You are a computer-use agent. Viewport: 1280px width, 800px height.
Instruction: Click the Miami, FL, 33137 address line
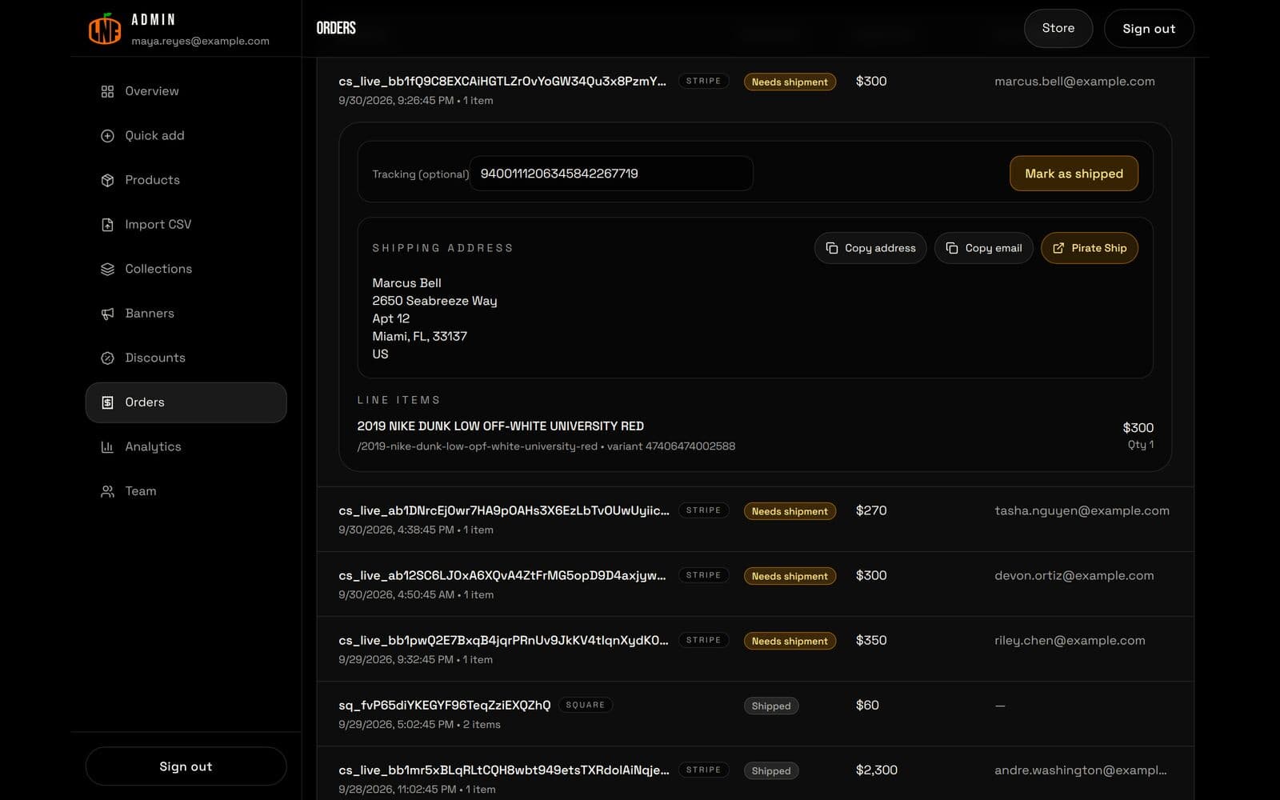pos(419,336)
